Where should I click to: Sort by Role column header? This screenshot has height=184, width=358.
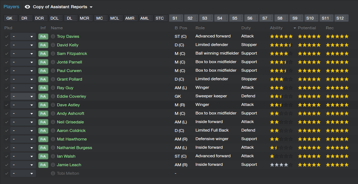click(x=200, y=28)
